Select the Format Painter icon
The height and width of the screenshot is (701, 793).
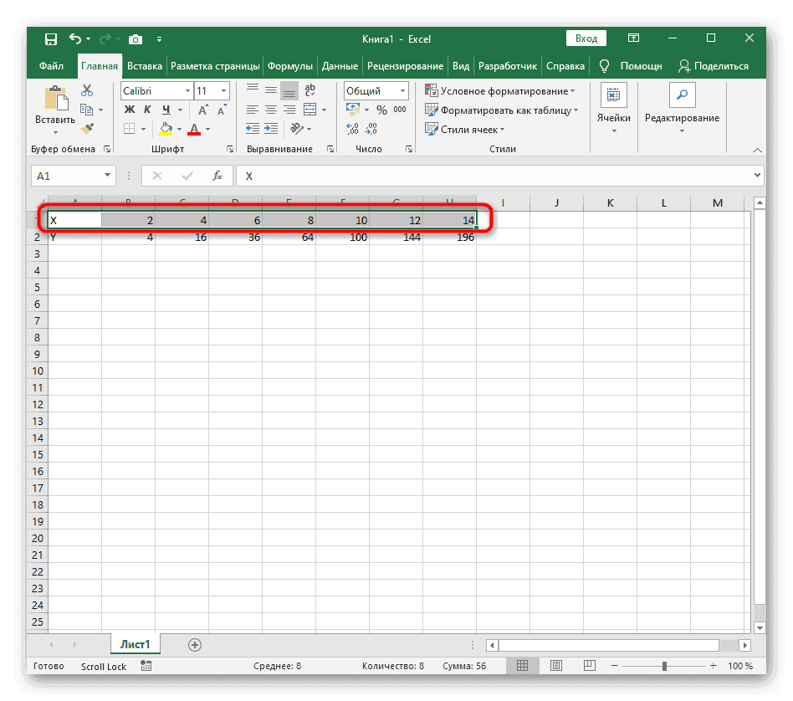pos(86,128)
